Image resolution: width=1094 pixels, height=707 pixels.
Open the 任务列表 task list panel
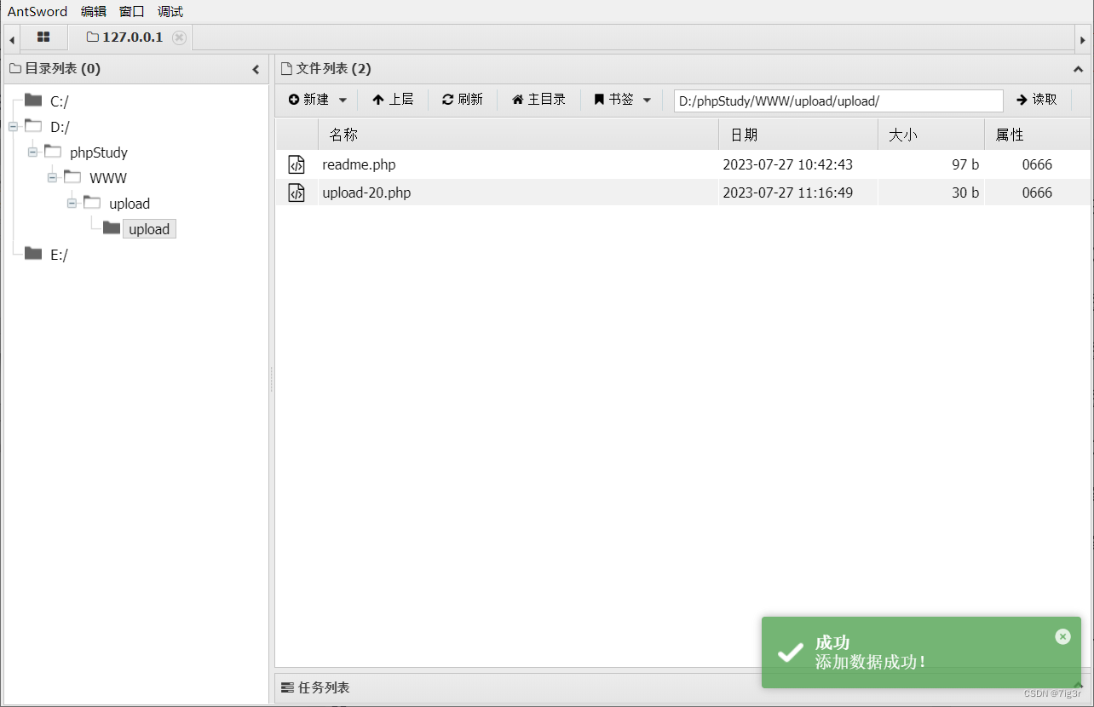pyautogui.click(x=325, y=687)
